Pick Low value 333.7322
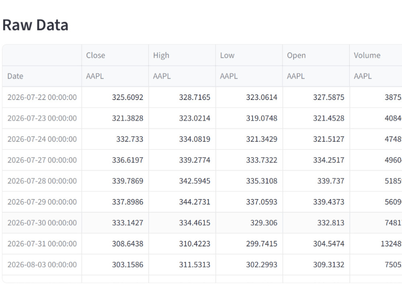402x301 pixels. click(249, 160)
